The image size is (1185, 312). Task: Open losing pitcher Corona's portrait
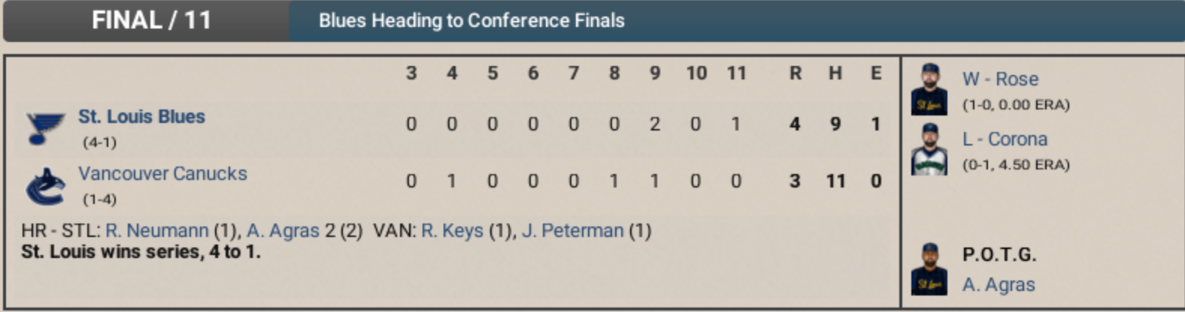click(x=929, y=149)
